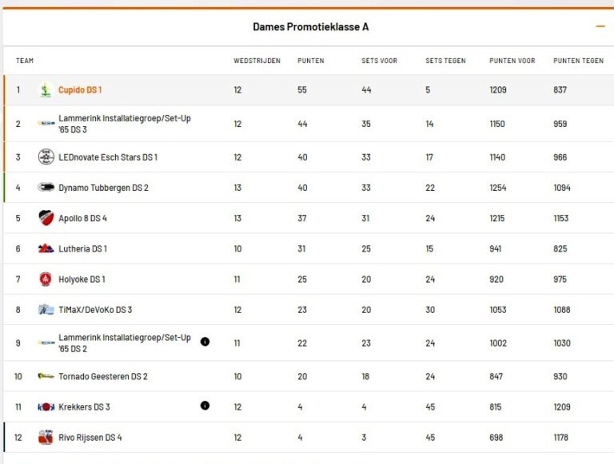Collapse the Dames Promotieklasse A section

coord(600,26)
